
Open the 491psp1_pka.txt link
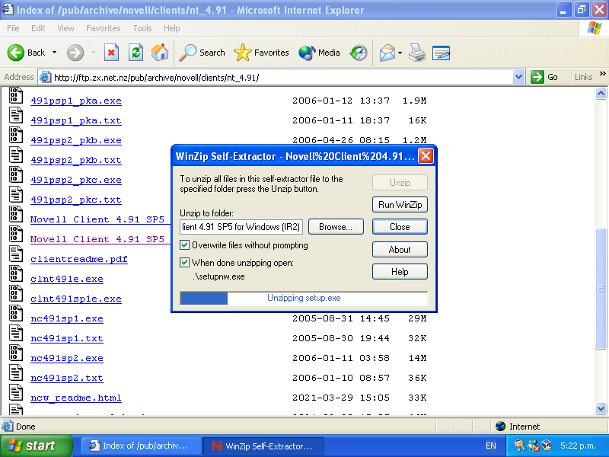pyautogui.click(x=76, y=120)
